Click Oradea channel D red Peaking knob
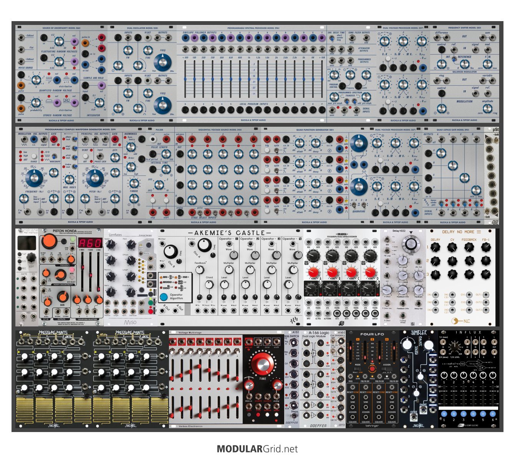The image size is (515, 457). tap(370, 273)
